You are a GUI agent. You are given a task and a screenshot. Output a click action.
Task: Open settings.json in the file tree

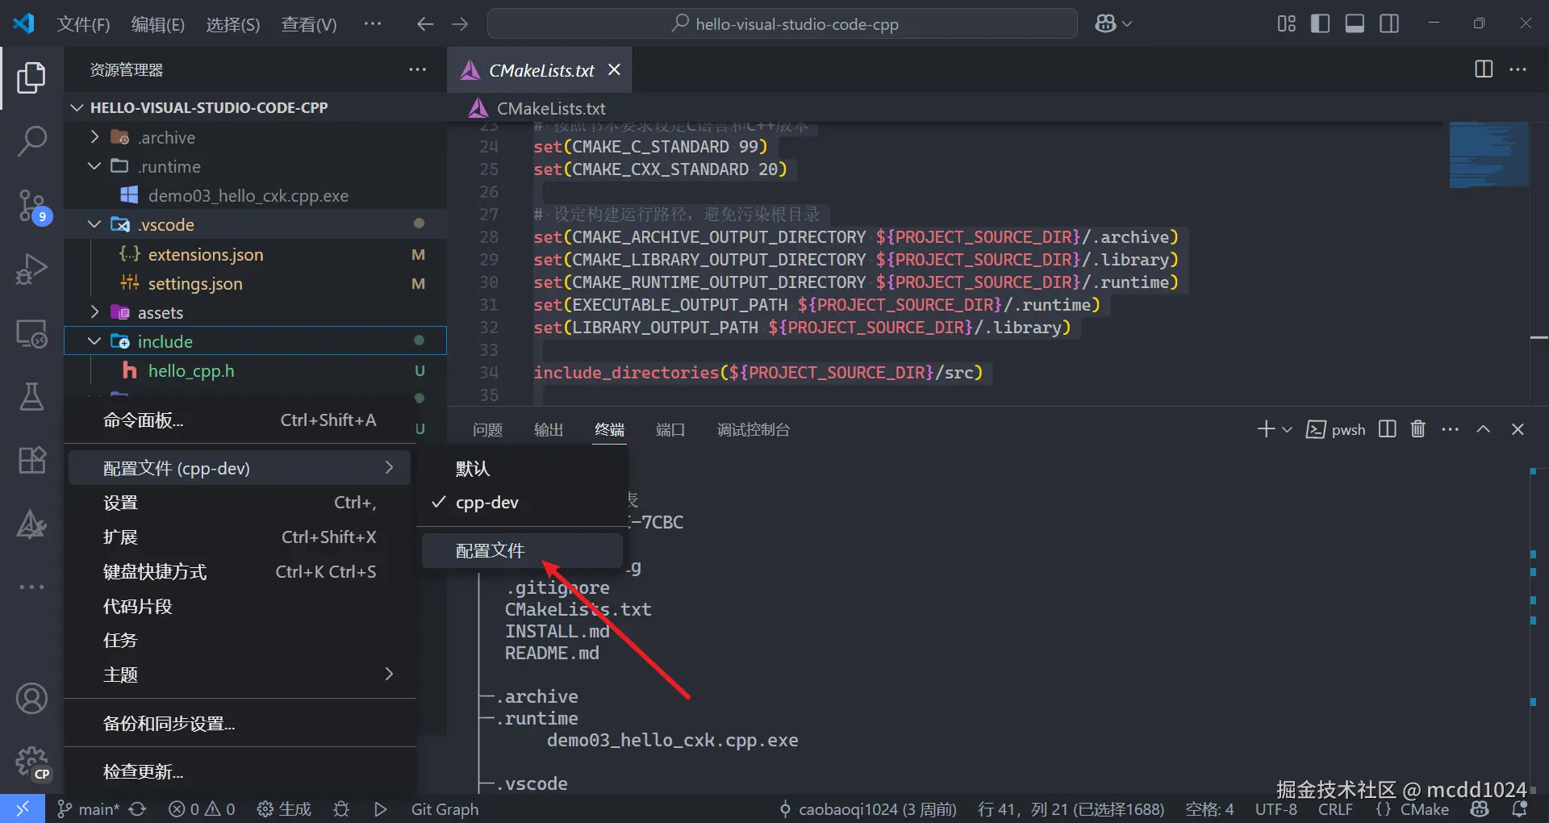[195, 283]
